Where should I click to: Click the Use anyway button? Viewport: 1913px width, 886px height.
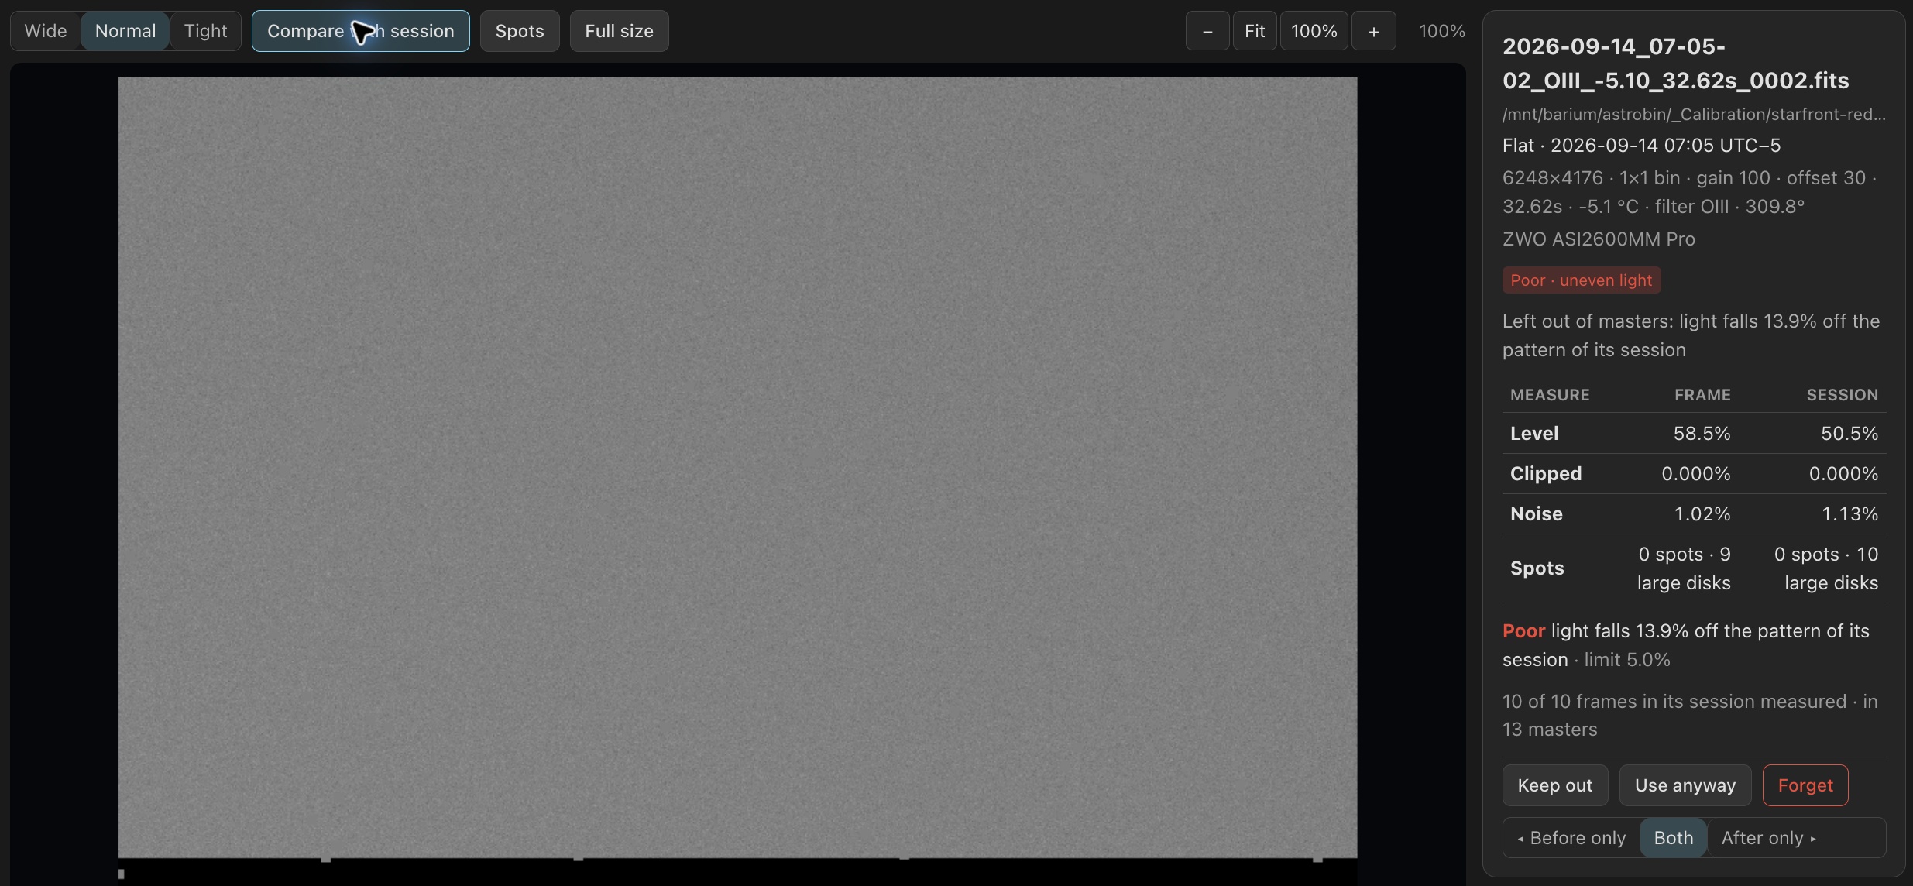tap(1685, 785)
